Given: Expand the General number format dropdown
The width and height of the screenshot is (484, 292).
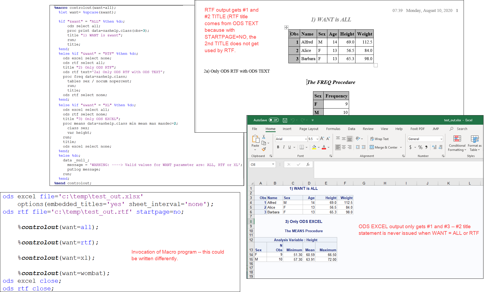Looking at the screenshot, I should pyautogui.click(x=441, y=139).
